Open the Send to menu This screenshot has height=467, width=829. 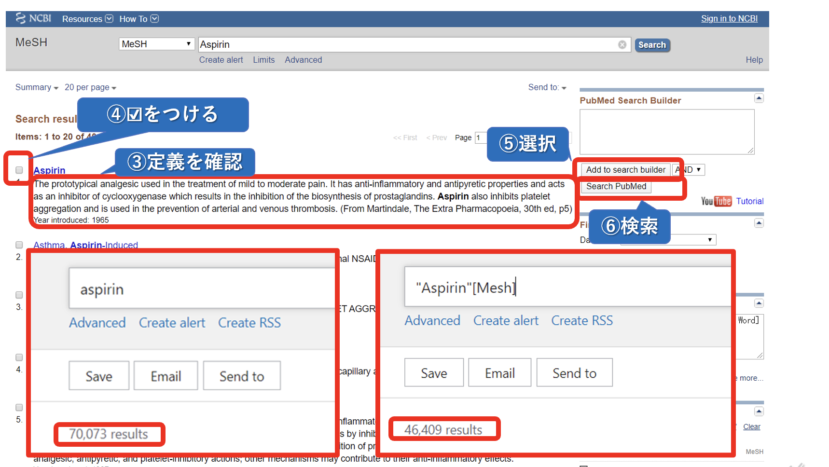pyautogui.click(x=547, y=87)
